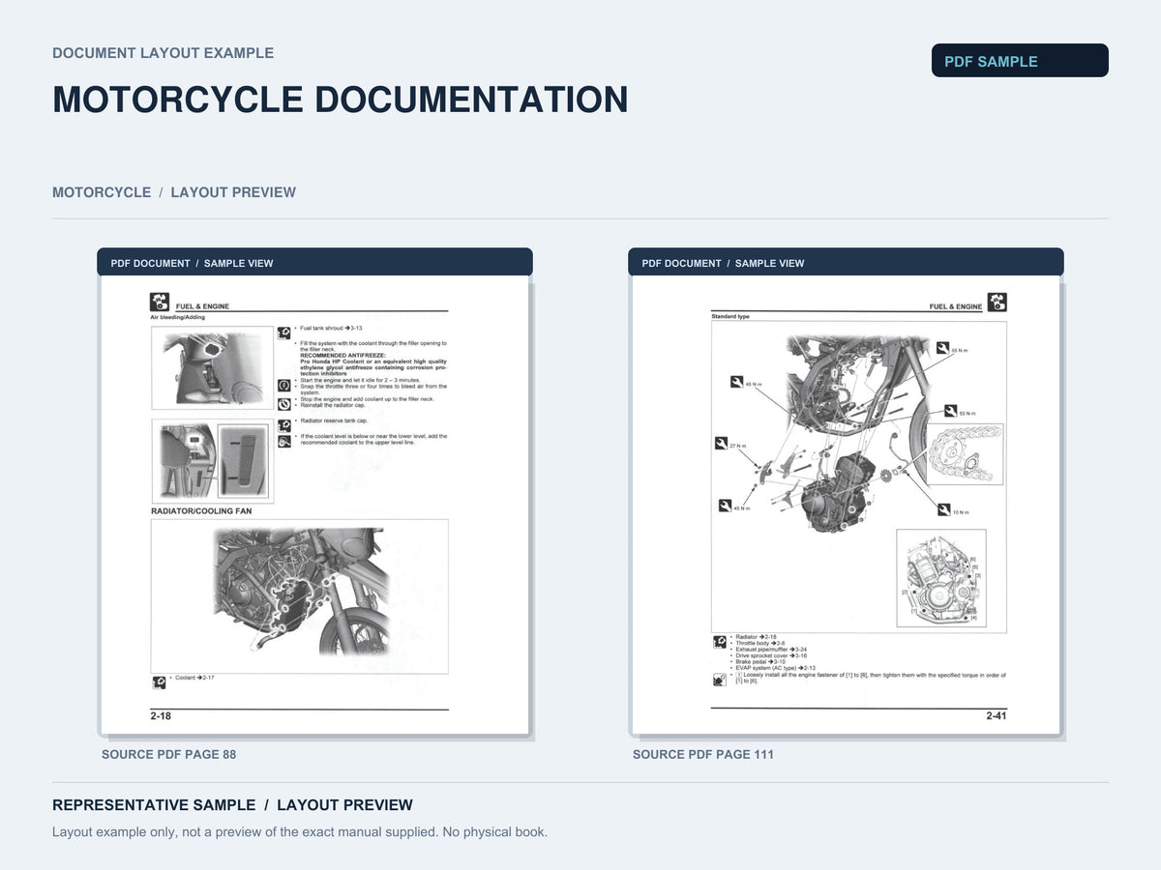Click the 45 N·m wrench icon just below 27 N·m
Screen dimensions: 1161x870
pyautogui.click(x=725, y=505)
